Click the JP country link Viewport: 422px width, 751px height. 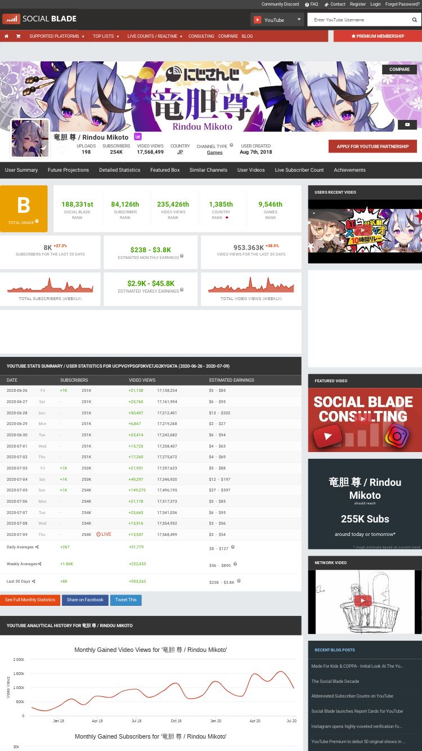click(x=180, y=152)
